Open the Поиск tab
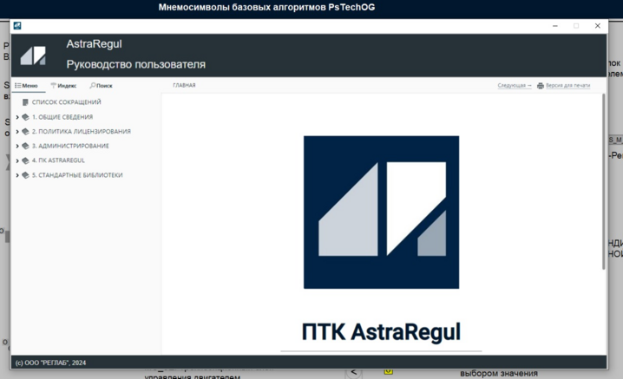The width and height of the screenshot is (623, 379). (x=101, y=86)
